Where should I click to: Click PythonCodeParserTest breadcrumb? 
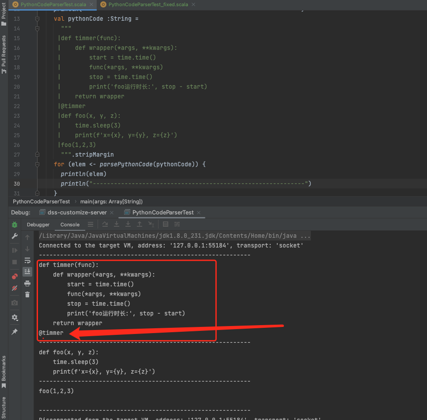[x=41, y=202]
